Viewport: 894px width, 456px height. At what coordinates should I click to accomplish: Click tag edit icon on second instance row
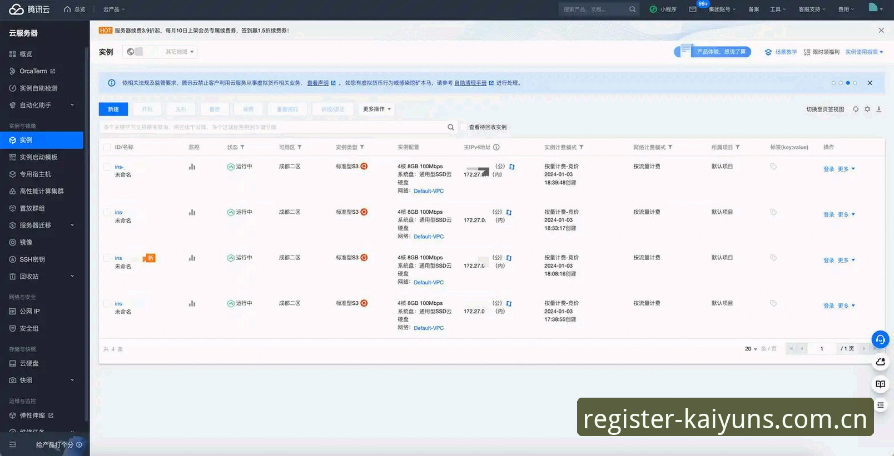click(773, 212)
